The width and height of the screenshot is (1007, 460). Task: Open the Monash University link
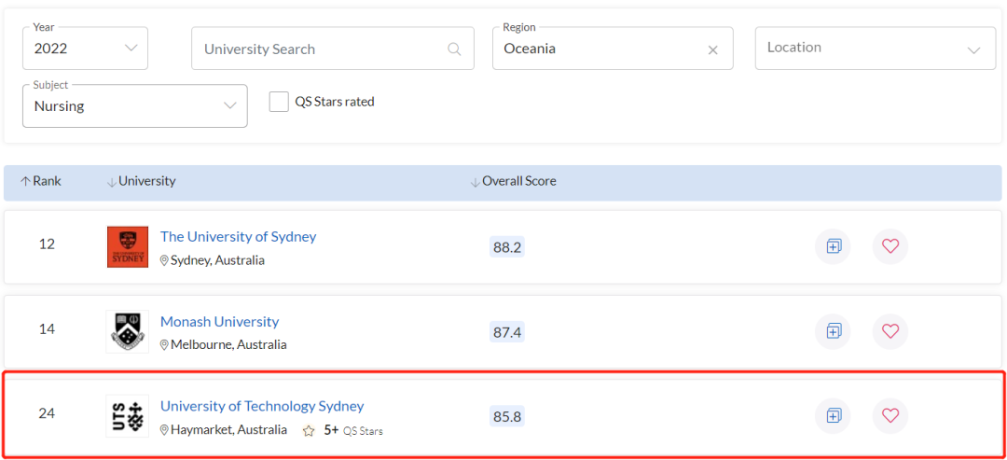tap(220, 321)
